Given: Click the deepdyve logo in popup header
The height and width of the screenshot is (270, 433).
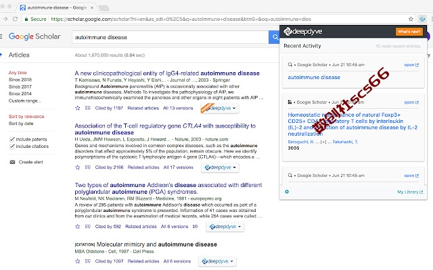Looking at the screenshot, I should (302, 32).
